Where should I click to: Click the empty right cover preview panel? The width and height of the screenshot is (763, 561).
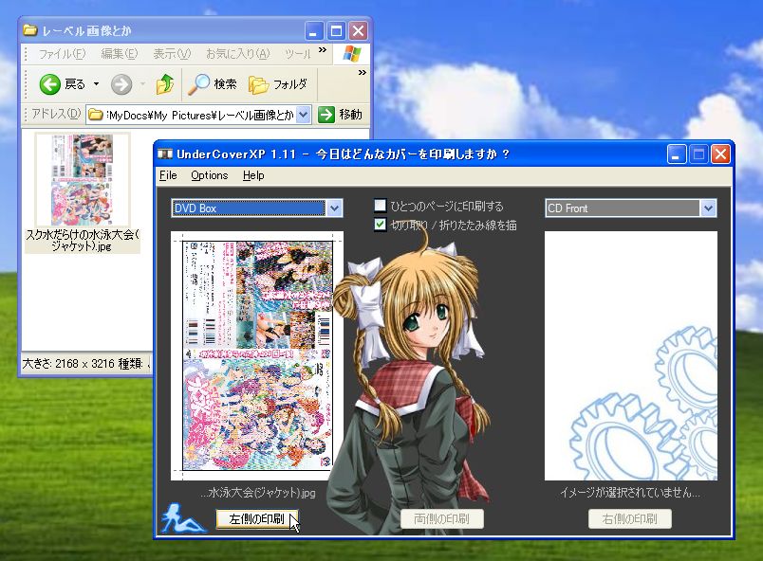(x=631, y=355)
